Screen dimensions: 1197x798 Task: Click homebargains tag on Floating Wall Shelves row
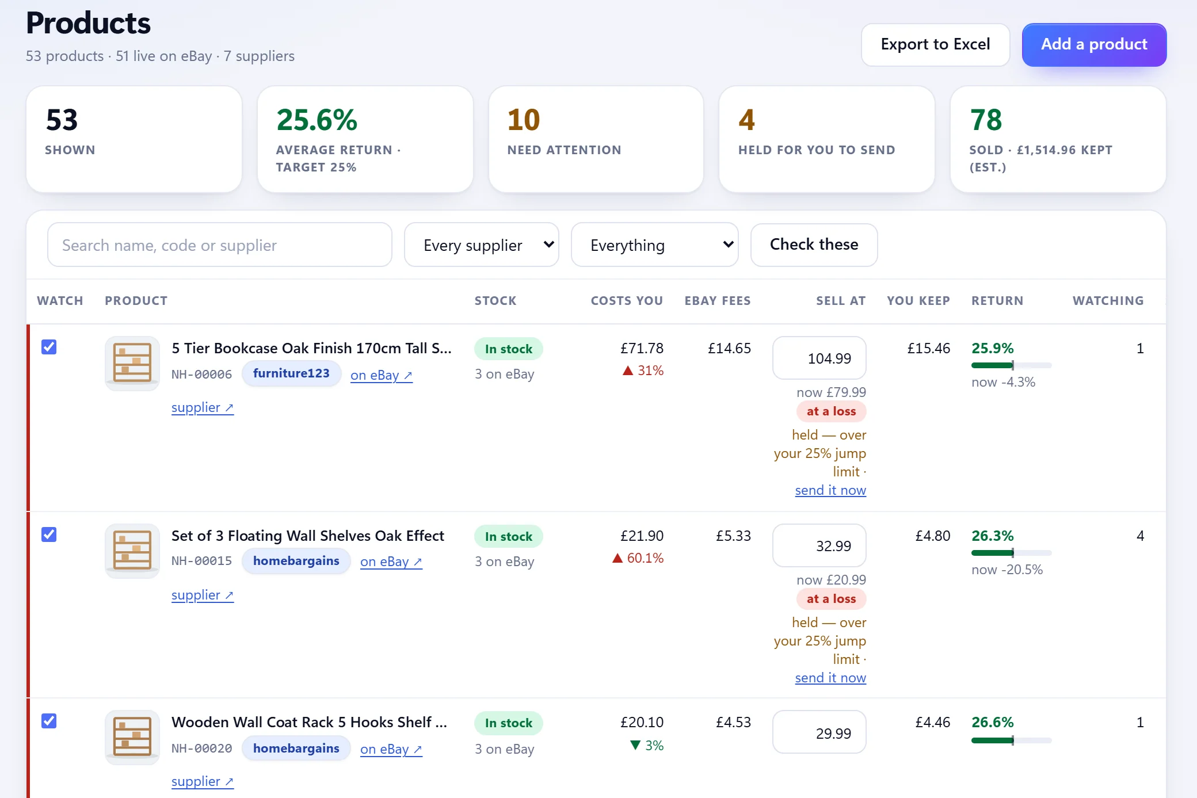pyautogui.click(x=296, y=561)
